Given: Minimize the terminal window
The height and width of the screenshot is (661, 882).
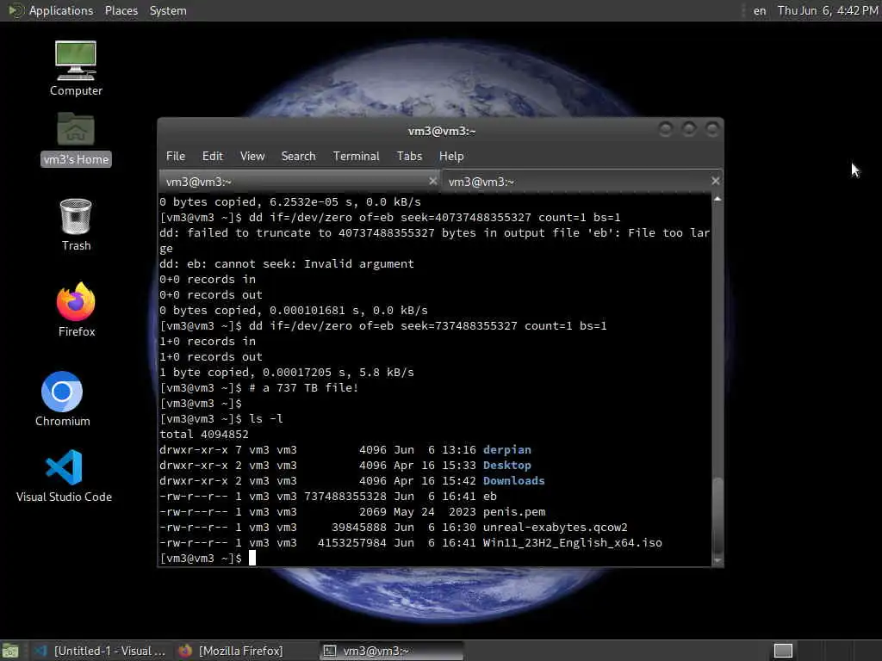Looking at the screenshot, I should tap(666, 130).
